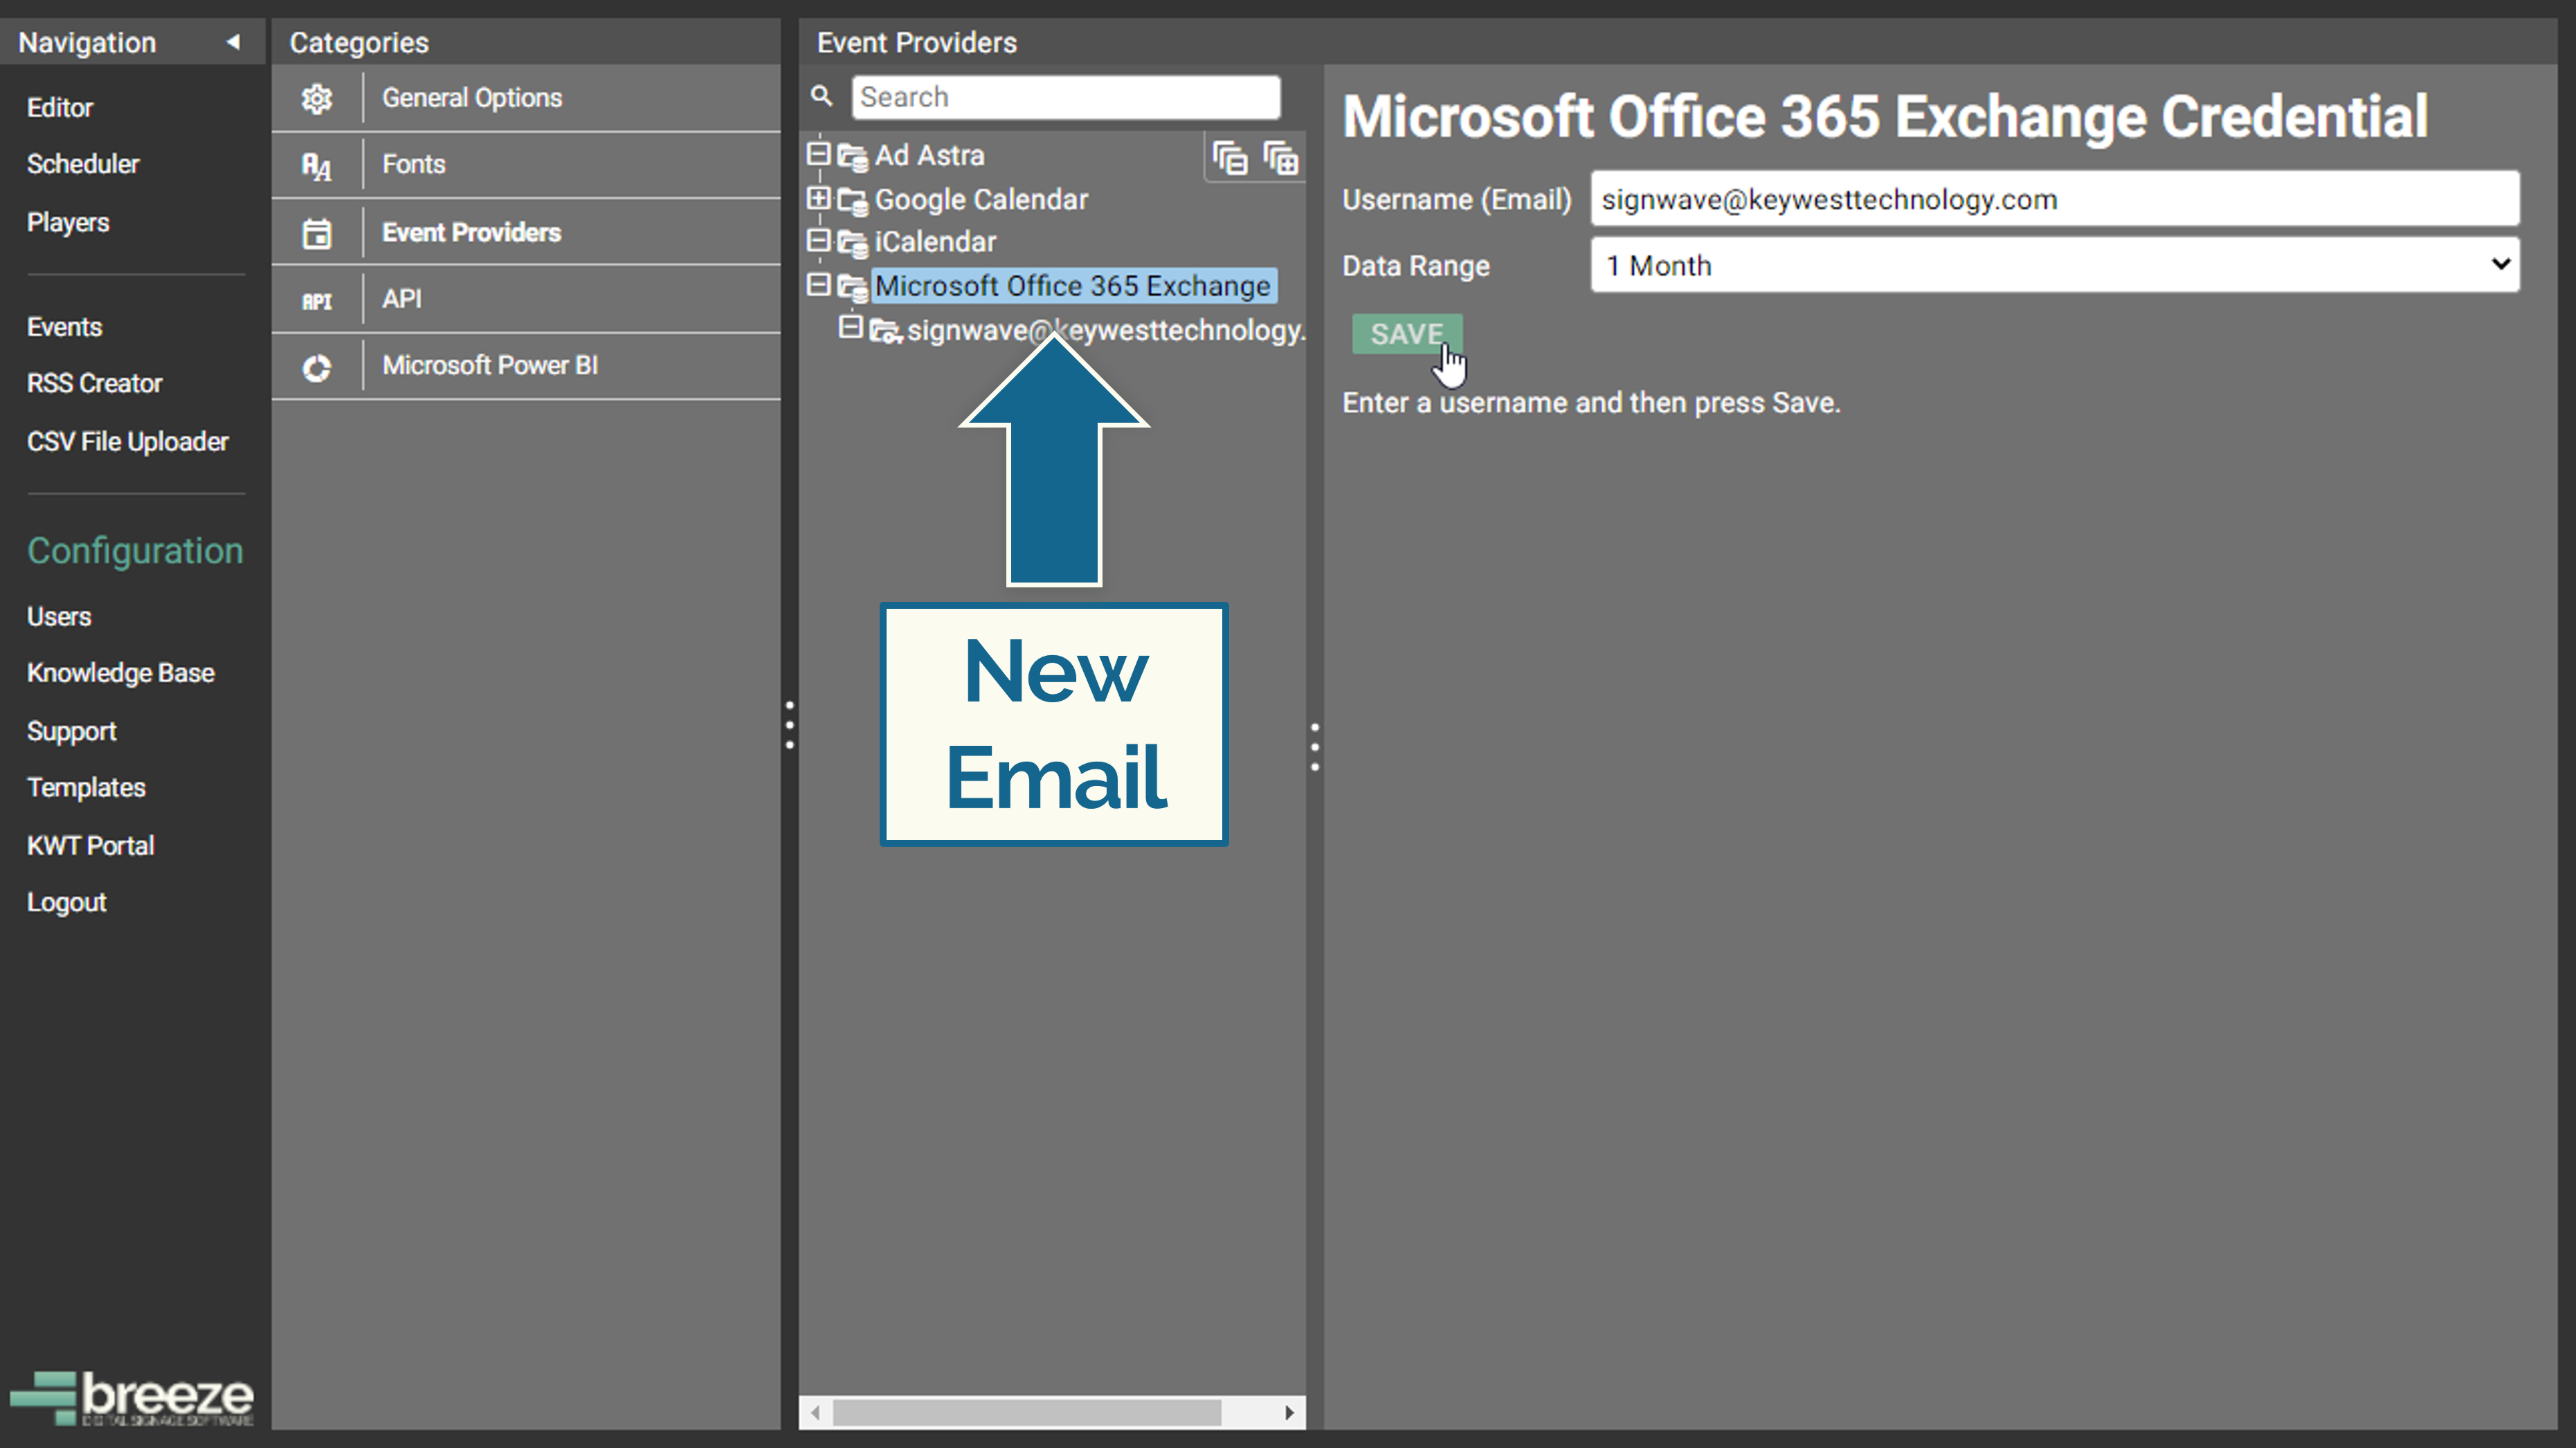
Task: Click the Configuration section heading
Action: [135, 551]
